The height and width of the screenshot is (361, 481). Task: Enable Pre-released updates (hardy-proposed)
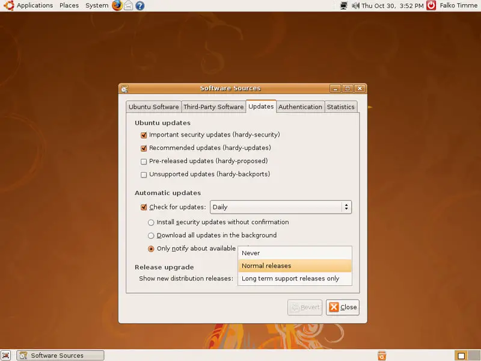pyautogui.click(x=144, y=161)
